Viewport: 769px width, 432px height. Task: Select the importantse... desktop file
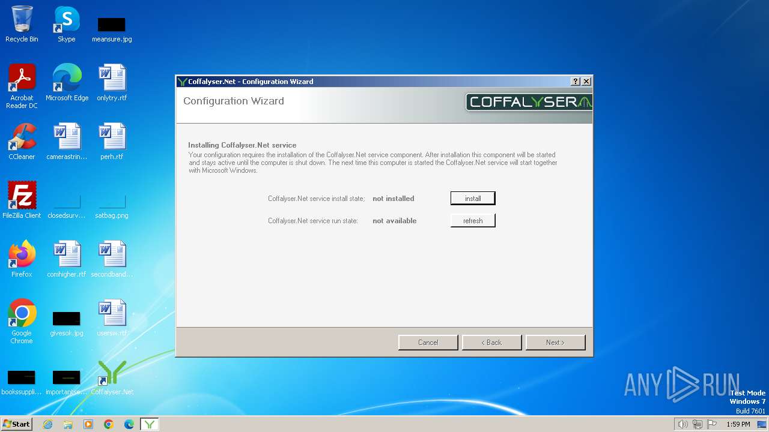[x=67, y=383]
